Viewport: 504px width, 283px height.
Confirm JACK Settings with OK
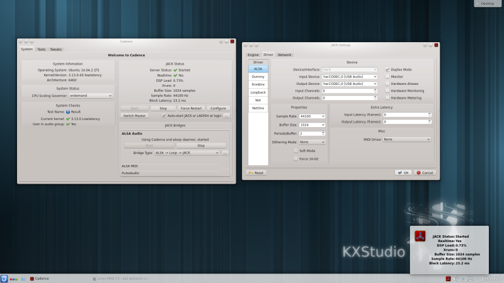pos(403,172)
